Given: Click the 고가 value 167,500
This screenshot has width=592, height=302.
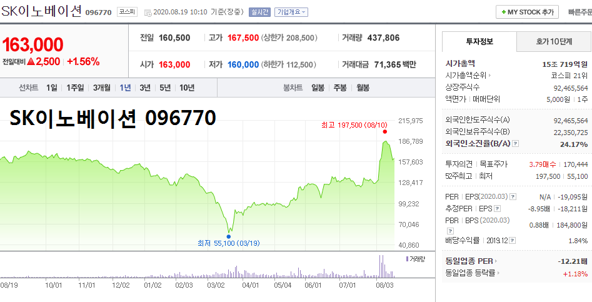Looking at the screenshot, I should [243, 38].
